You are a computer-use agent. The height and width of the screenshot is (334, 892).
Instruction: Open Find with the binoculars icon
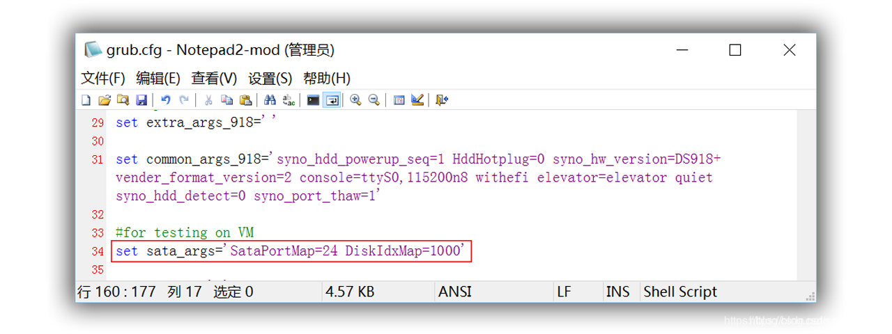270,100
